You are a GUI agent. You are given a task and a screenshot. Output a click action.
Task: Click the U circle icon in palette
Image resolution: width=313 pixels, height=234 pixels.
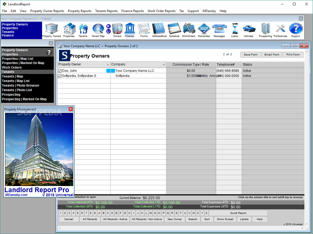click(108, 31)
